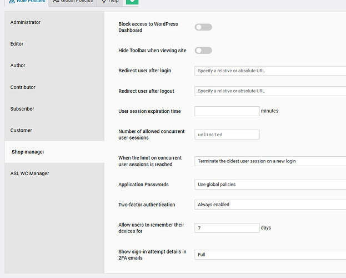Choose the Customer role
Viewport: 346px width, 278px height.
21,131
